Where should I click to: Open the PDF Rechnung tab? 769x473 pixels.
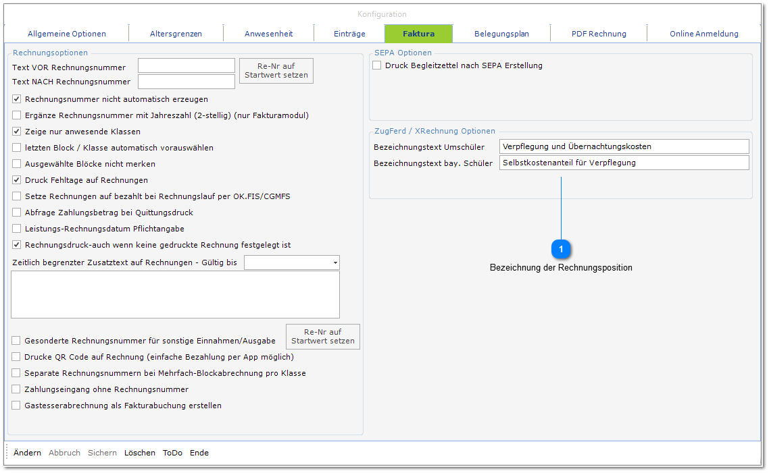(x=599, y=34)
